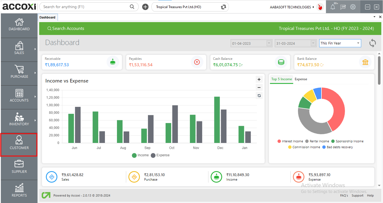
Task: Click the Reports sidebar icon
Action: [19, 191]
